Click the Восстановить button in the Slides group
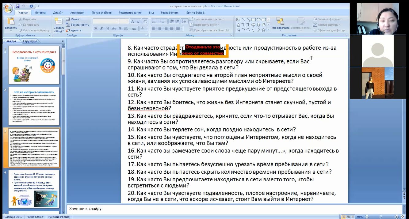 click(x=77, y=25)
